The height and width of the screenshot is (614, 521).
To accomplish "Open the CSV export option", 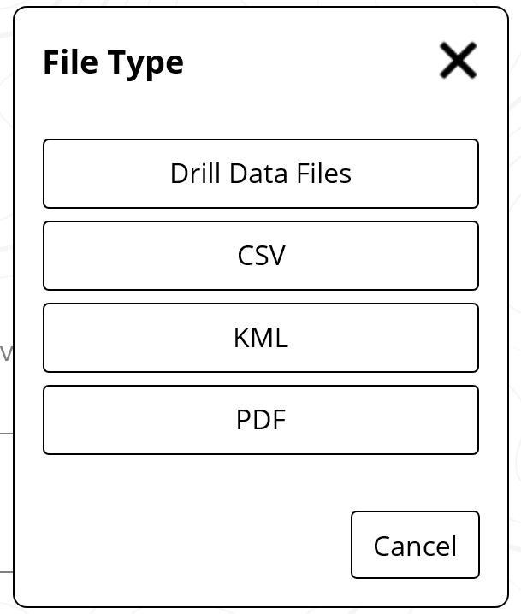I will (x=260, y=256).
